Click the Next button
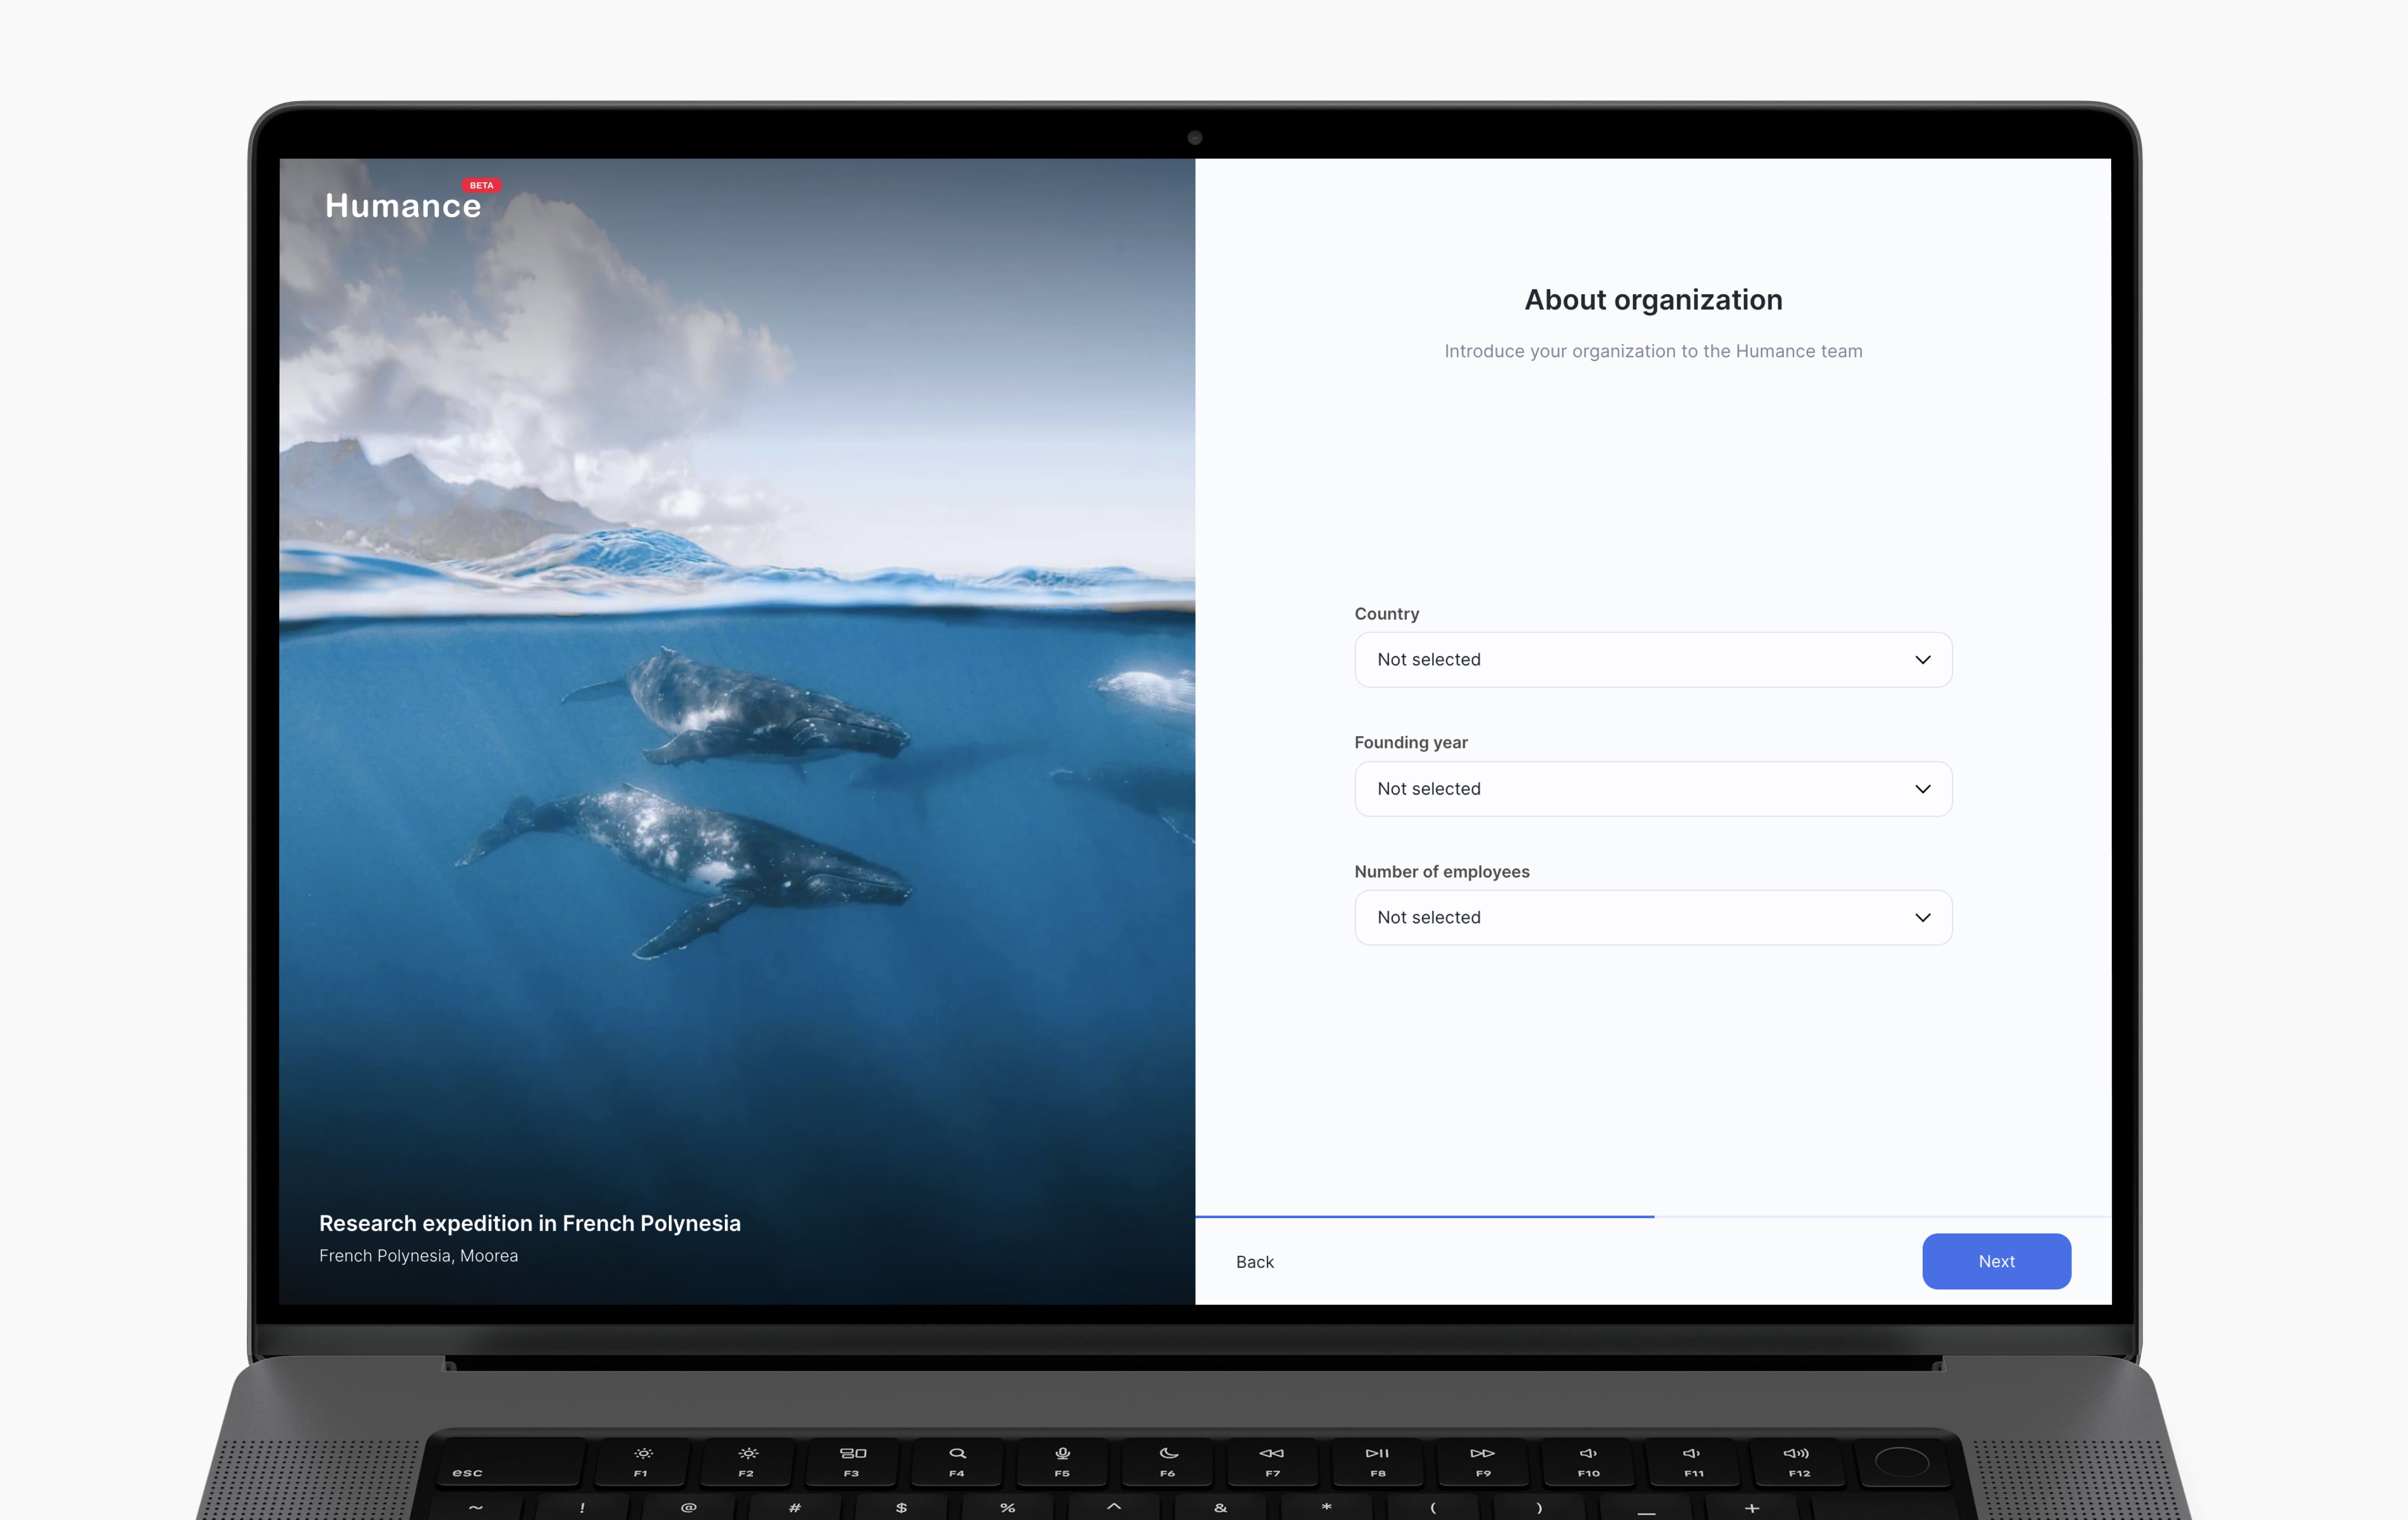The height and width of the screenshot is (1520, 2408). click(1996, 1261)
